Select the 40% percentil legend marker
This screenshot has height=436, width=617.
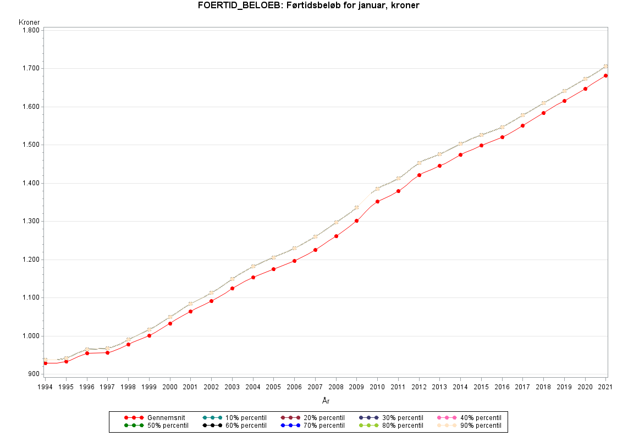coord(447,418)
